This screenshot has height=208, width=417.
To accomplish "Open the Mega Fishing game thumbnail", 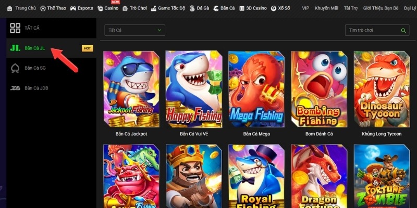I will [256, 89].
